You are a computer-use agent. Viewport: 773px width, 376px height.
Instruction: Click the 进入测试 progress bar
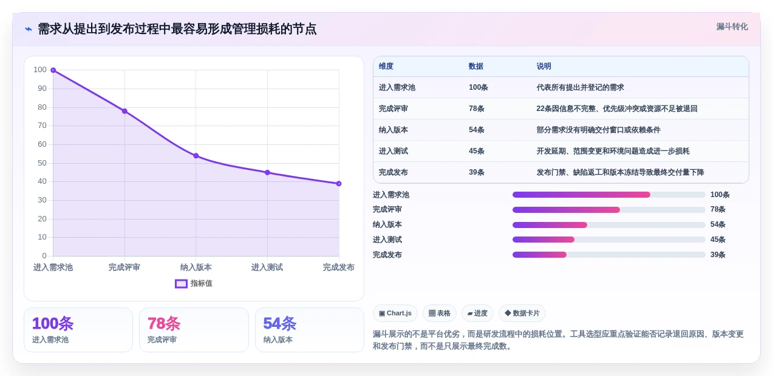tap(609, 240)
